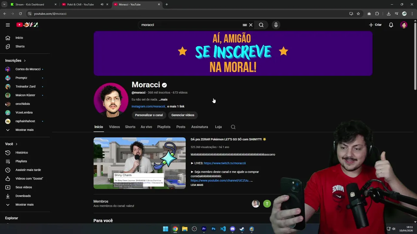Switch to the Vídeos tab
Viewport: 417px width, 234px height.
click(114, 127)
